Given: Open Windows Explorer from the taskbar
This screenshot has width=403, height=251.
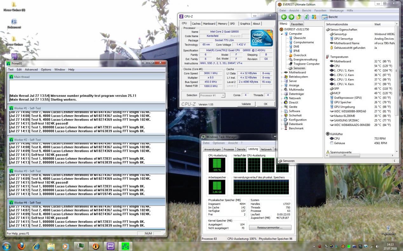Looking at the screenshot, I should click(51, 246).
